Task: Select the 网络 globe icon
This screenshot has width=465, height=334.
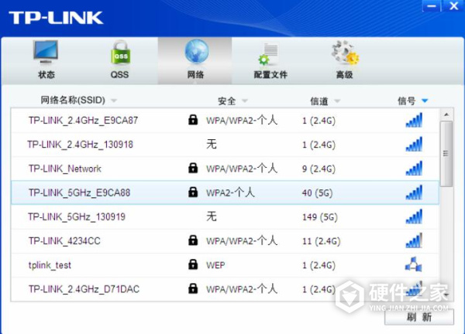Action: pos(196,52)
